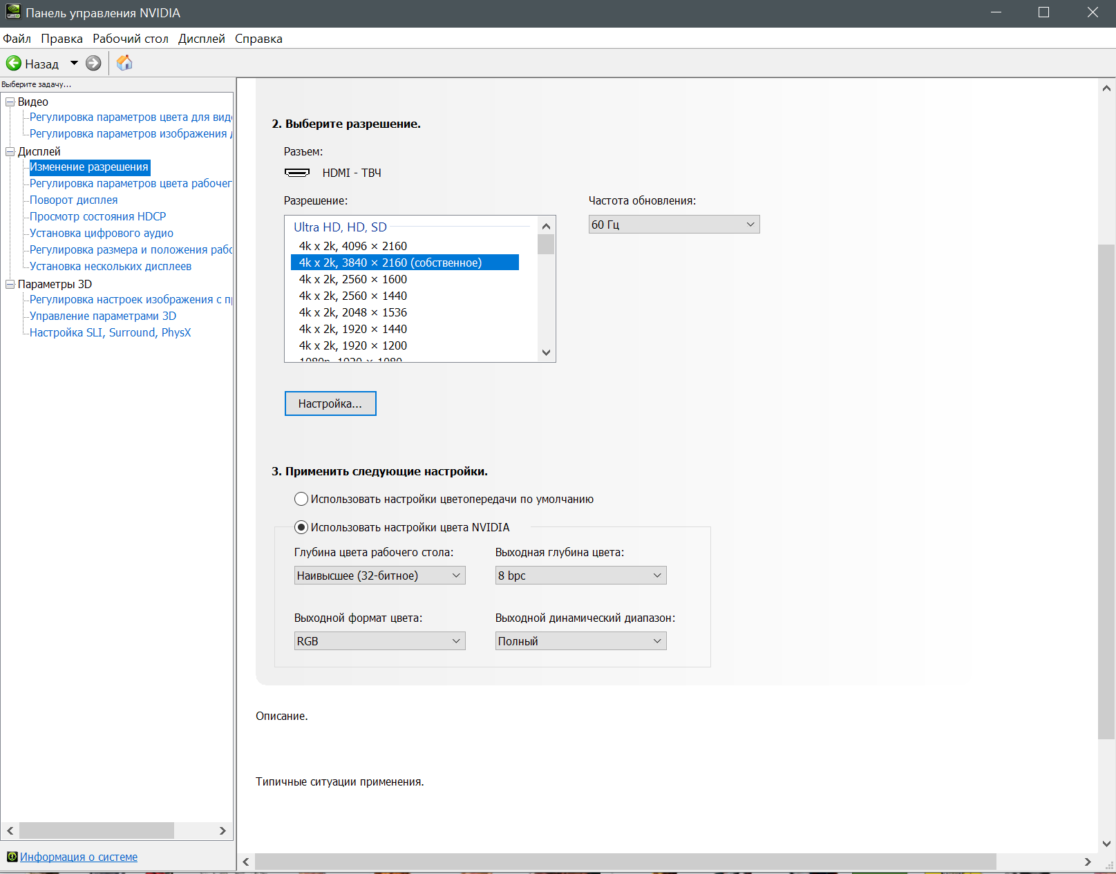This screenshot has width=1116, height=874.
Task: Select resolution 1920 × 1200
Action: pos(405,345)
